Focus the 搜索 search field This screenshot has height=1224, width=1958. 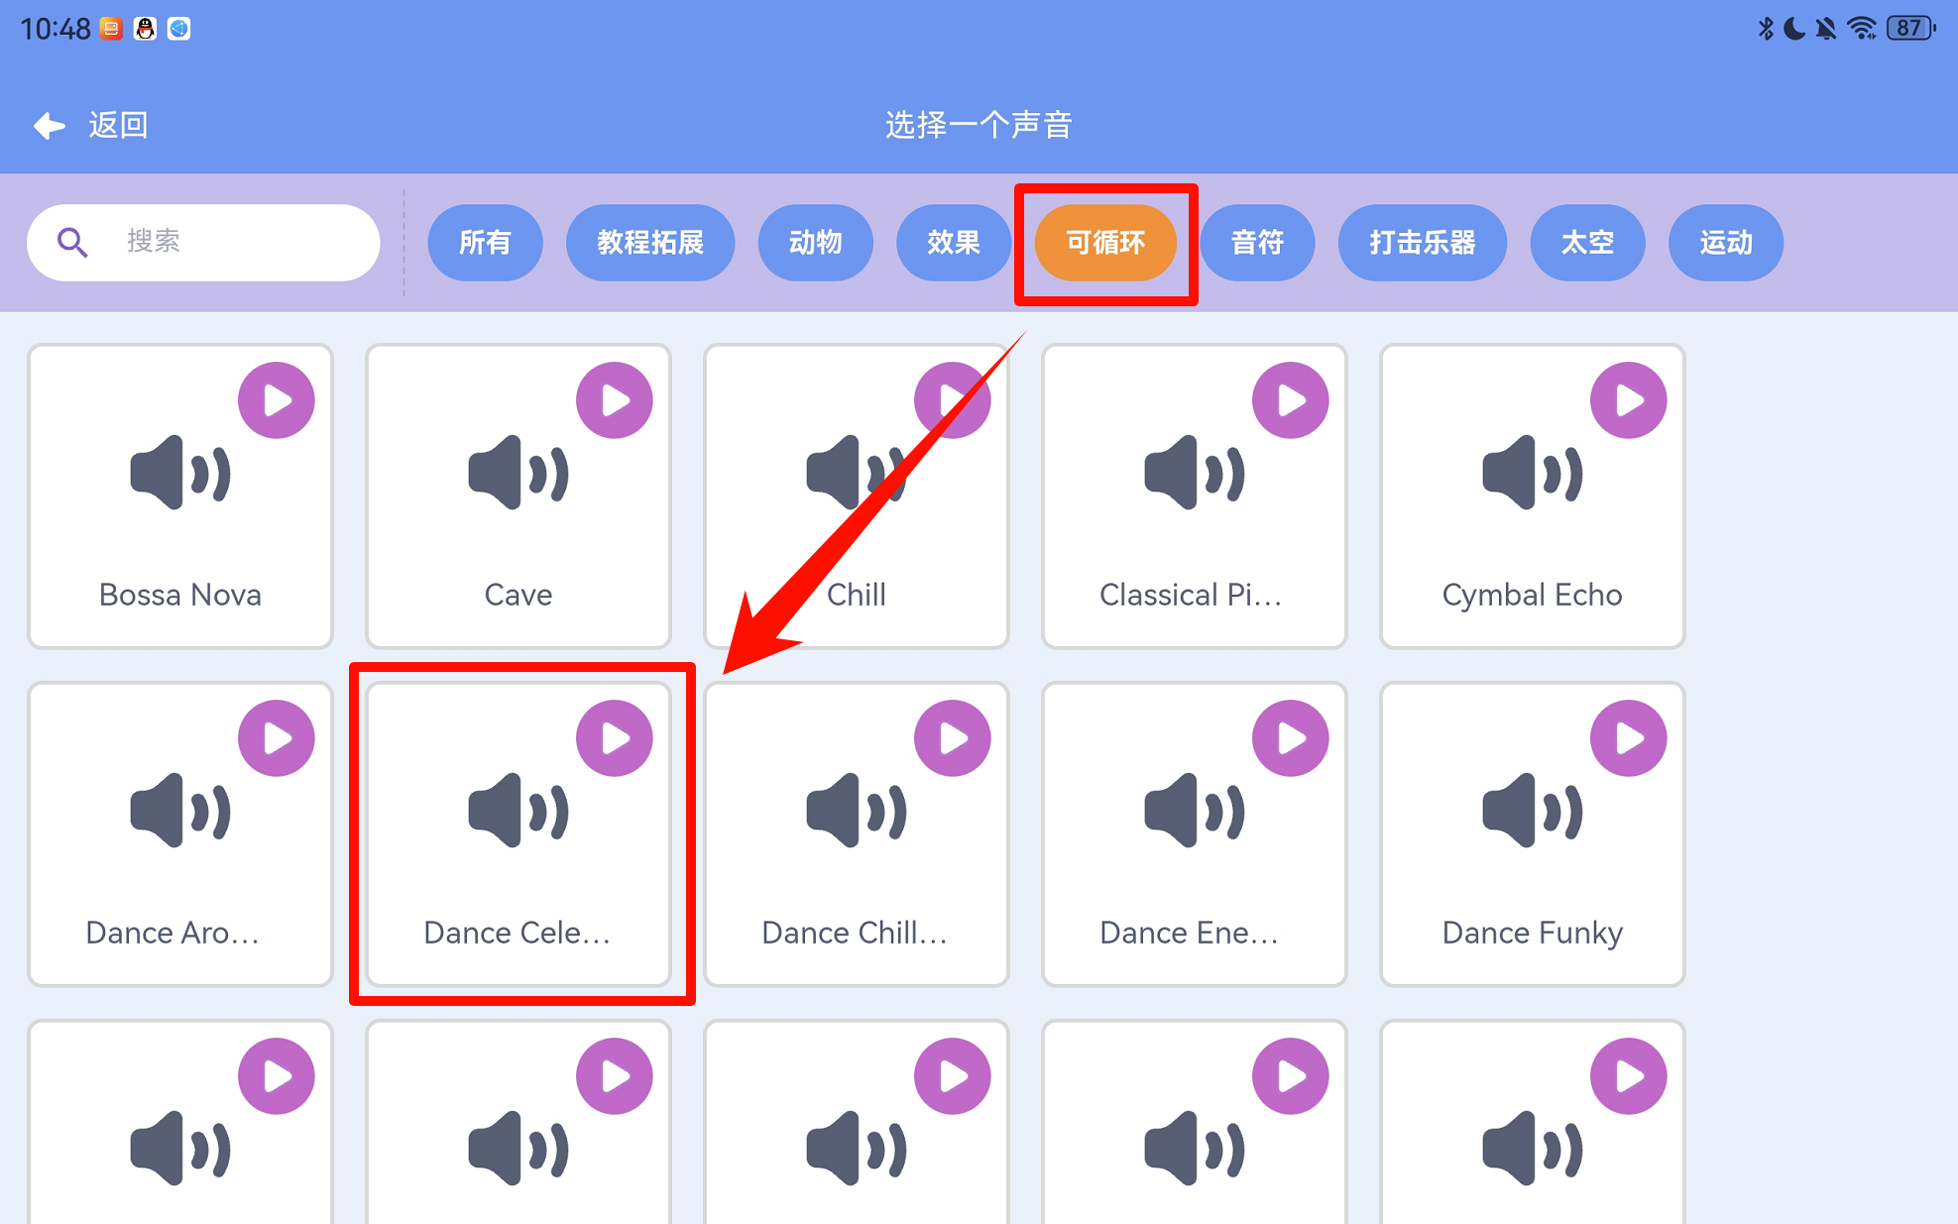click(x=203, y=242)
